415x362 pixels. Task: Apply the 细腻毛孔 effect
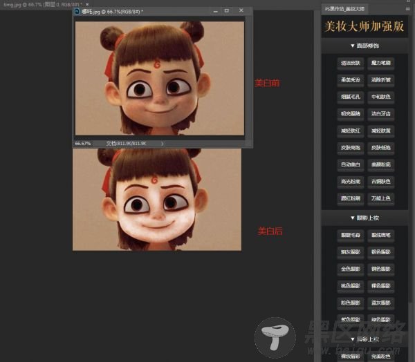coord(351,97)
